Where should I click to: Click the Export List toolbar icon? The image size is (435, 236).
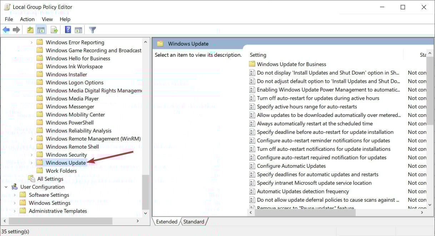coord(54,30)
